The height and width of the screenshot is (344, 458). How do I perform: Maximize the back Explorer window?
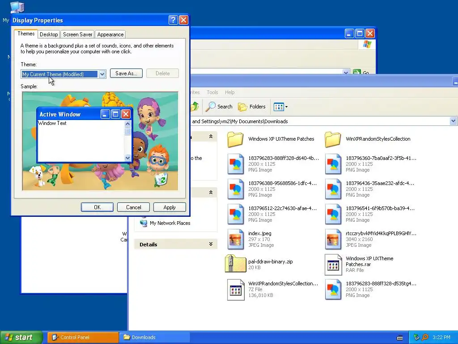click(x=360, y=34)
